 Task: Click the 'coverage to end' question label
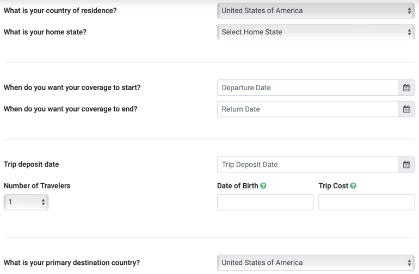[x=71, y=109]
